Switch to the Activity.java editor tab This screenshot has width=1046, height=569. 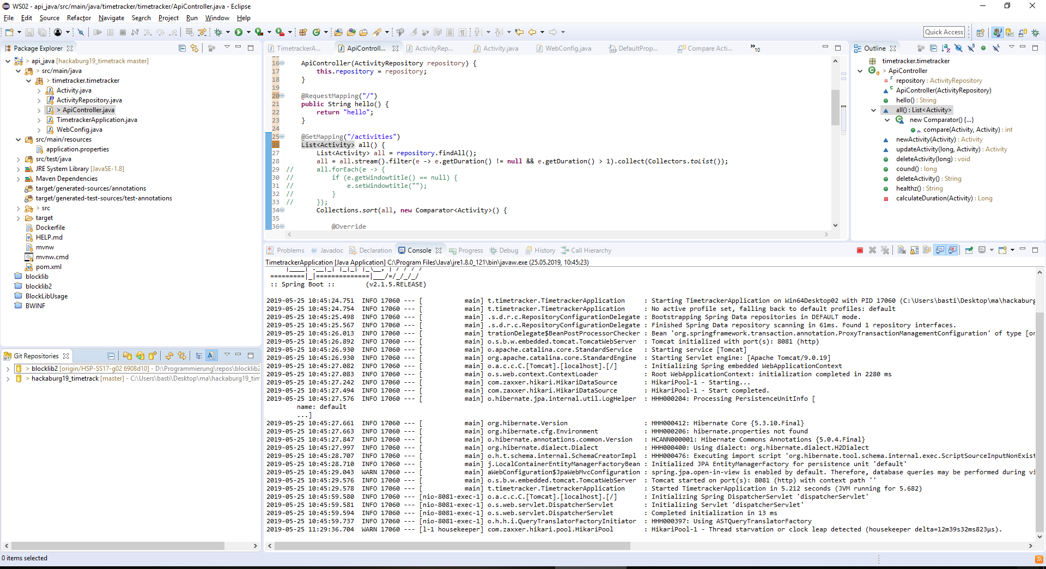pos(500,48)
